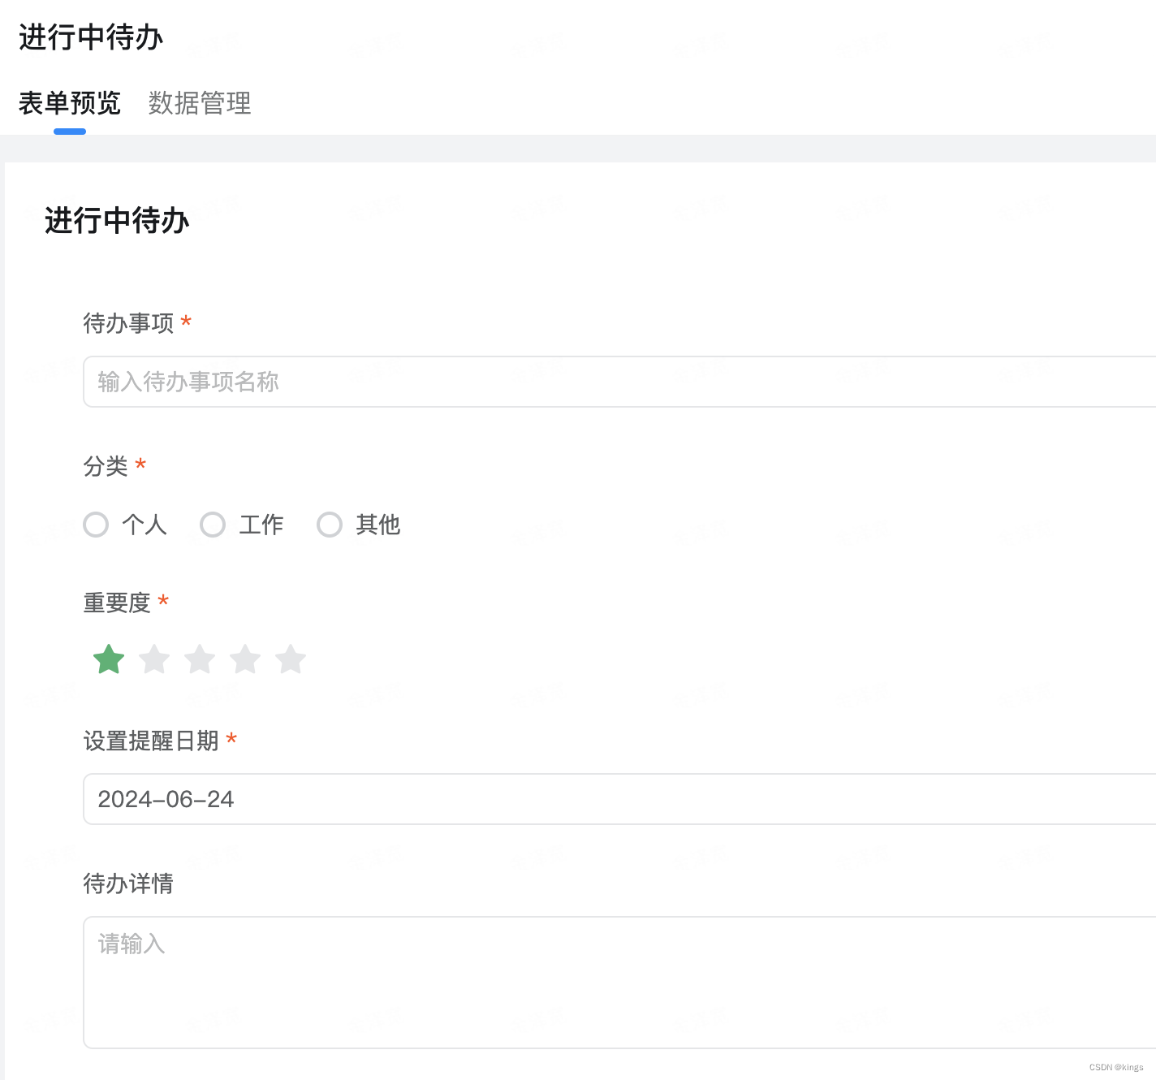Click the 重要度 field label
Image resolution: width=1156 pixels, height=1080 pixels.
(117, 603)
